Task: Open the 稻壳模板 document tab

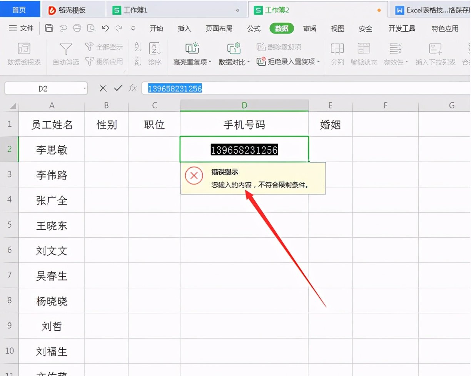Action: tap(73, 10)
